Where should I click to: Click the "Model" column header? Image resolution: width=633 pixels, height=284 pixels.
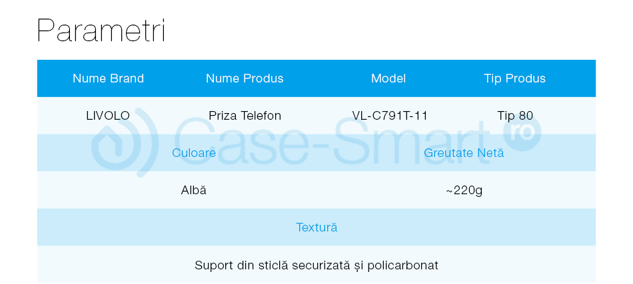click(x=388, y=78)
